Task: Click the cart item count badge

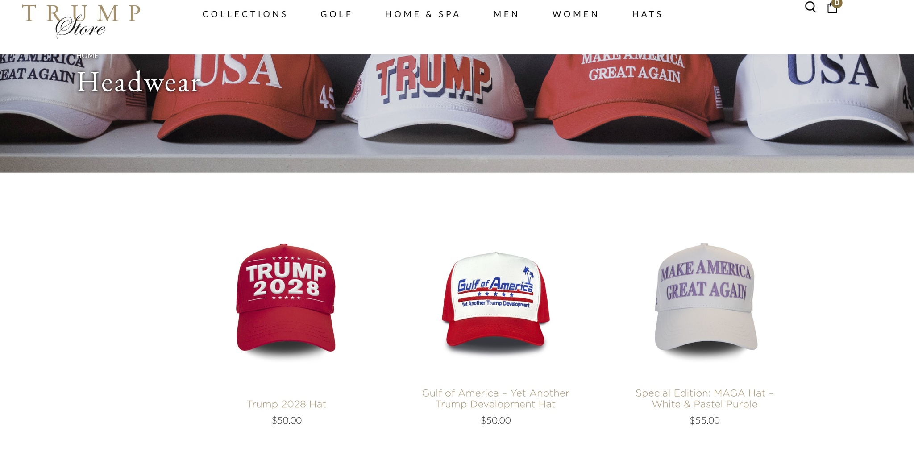Action: [837, 3]
